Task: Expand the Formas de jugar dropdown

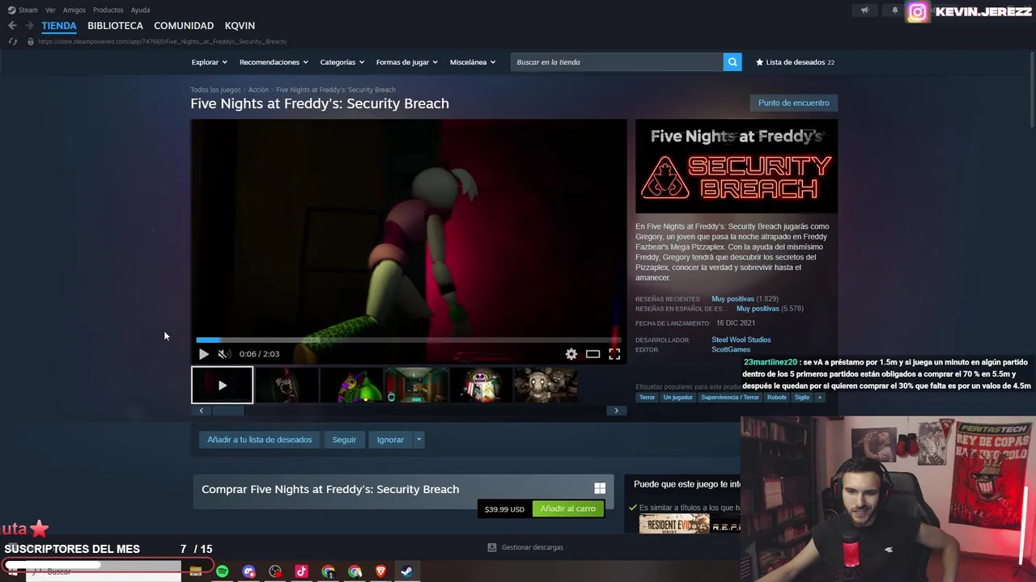Action: (x=406, y=62)
